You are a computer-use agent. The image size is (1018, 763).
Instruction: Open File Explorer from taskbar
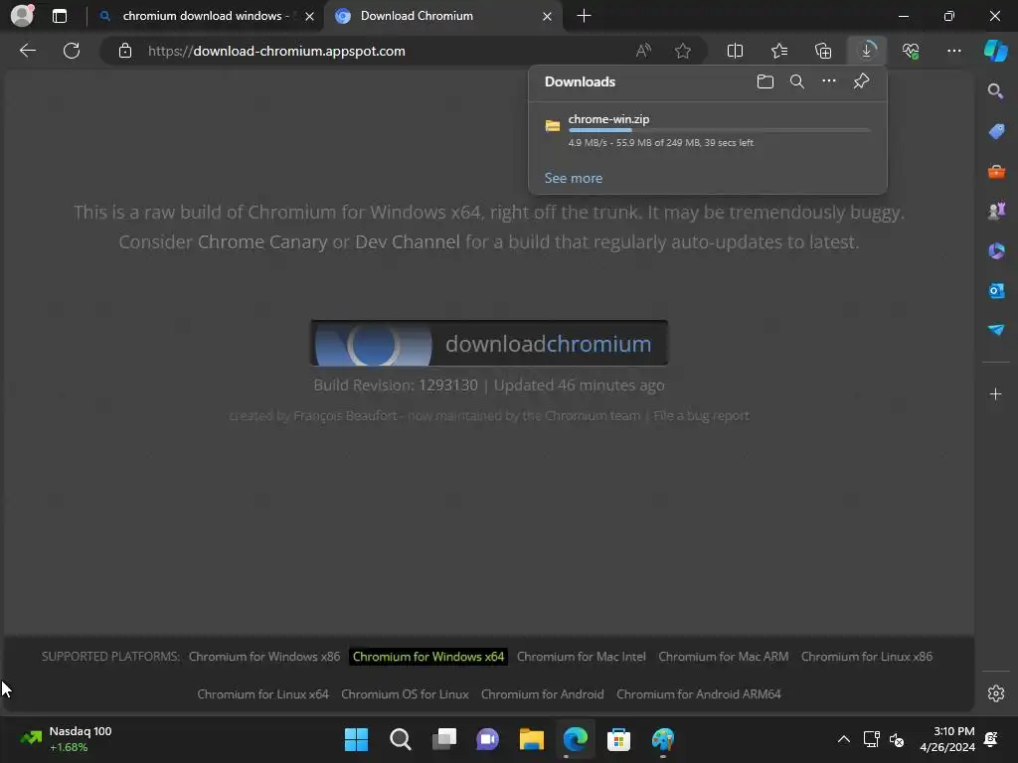[531, 739]
